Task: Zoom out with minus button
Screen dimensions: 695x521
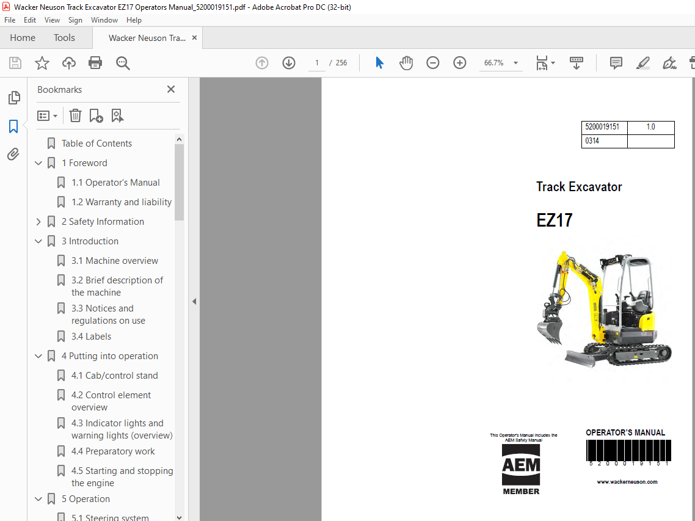Action: (433, 63)
